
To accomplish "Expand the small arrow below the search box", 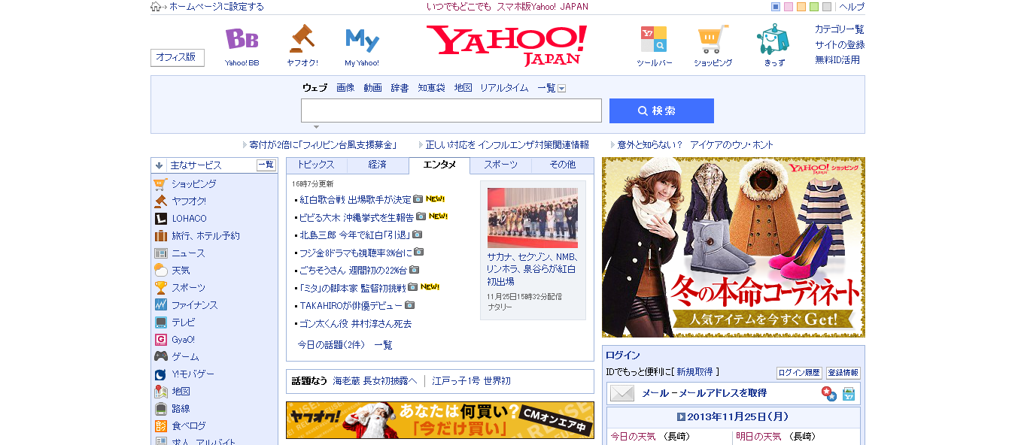I will [x=317, y=127].
